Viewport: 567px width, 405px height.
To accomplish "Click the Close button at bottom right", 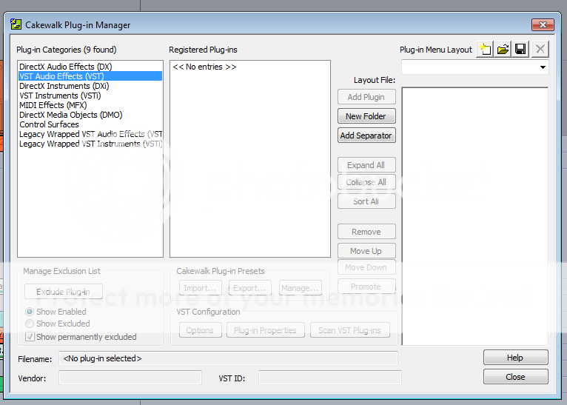I will (515, 377).
